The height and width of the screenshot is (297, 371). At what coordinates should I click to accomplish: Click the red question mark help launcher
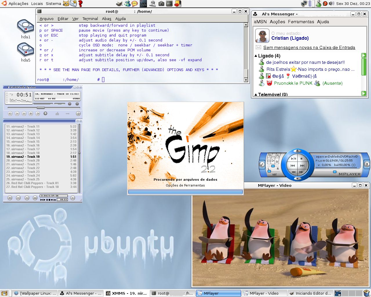tap(80, 3)
